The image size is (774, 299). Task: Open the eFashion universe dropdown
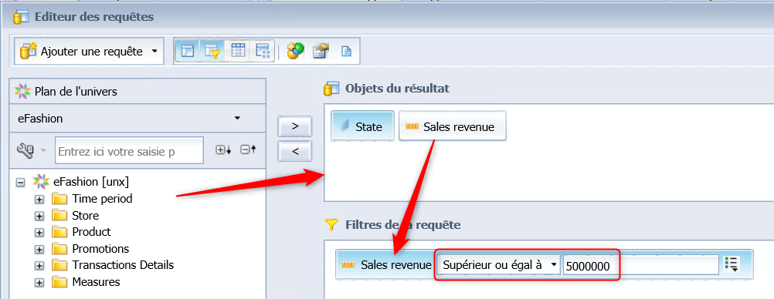(137, 118)
